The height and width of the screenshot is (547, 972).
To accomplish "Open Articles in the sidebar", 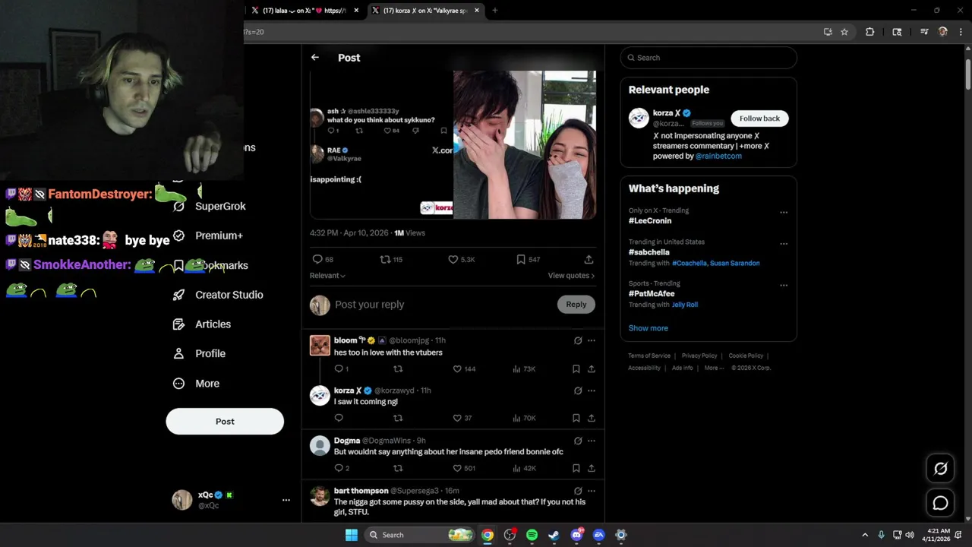I will click(202, 324).
